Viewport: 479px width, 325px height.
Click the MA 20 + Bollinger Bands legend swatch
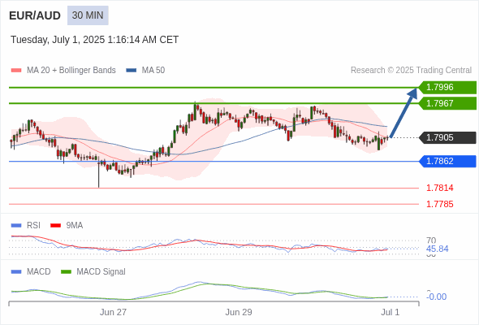[16, 71]
